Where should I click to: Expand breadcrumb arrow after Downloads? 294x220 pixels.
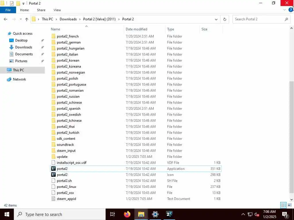80,19
